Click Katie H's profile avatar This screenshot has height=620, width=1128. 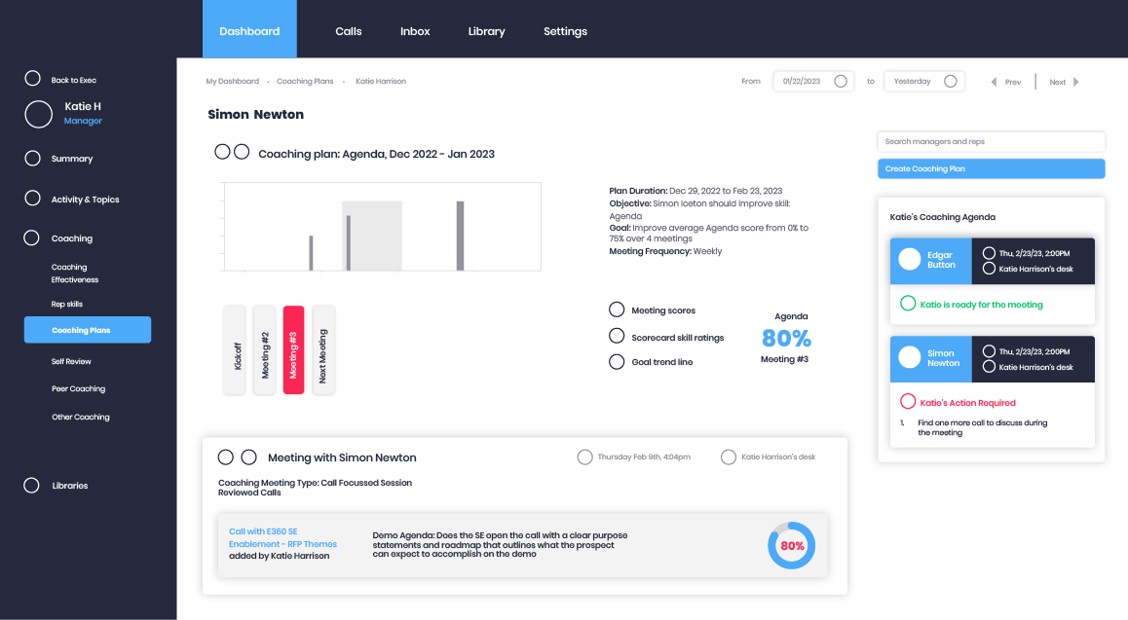point(38,114)
